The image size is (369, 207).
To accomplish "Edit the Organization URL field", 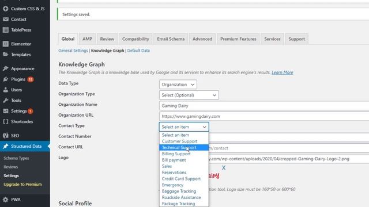I will coord(264,116).
